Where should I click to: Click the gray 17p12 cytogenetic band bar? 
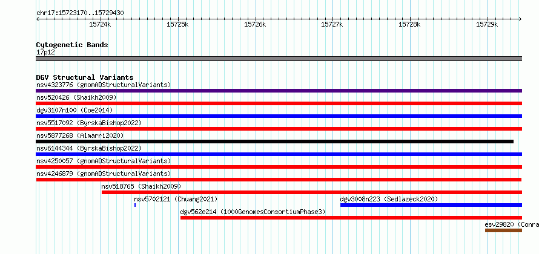pyautogui.click(x=279, y=59)
